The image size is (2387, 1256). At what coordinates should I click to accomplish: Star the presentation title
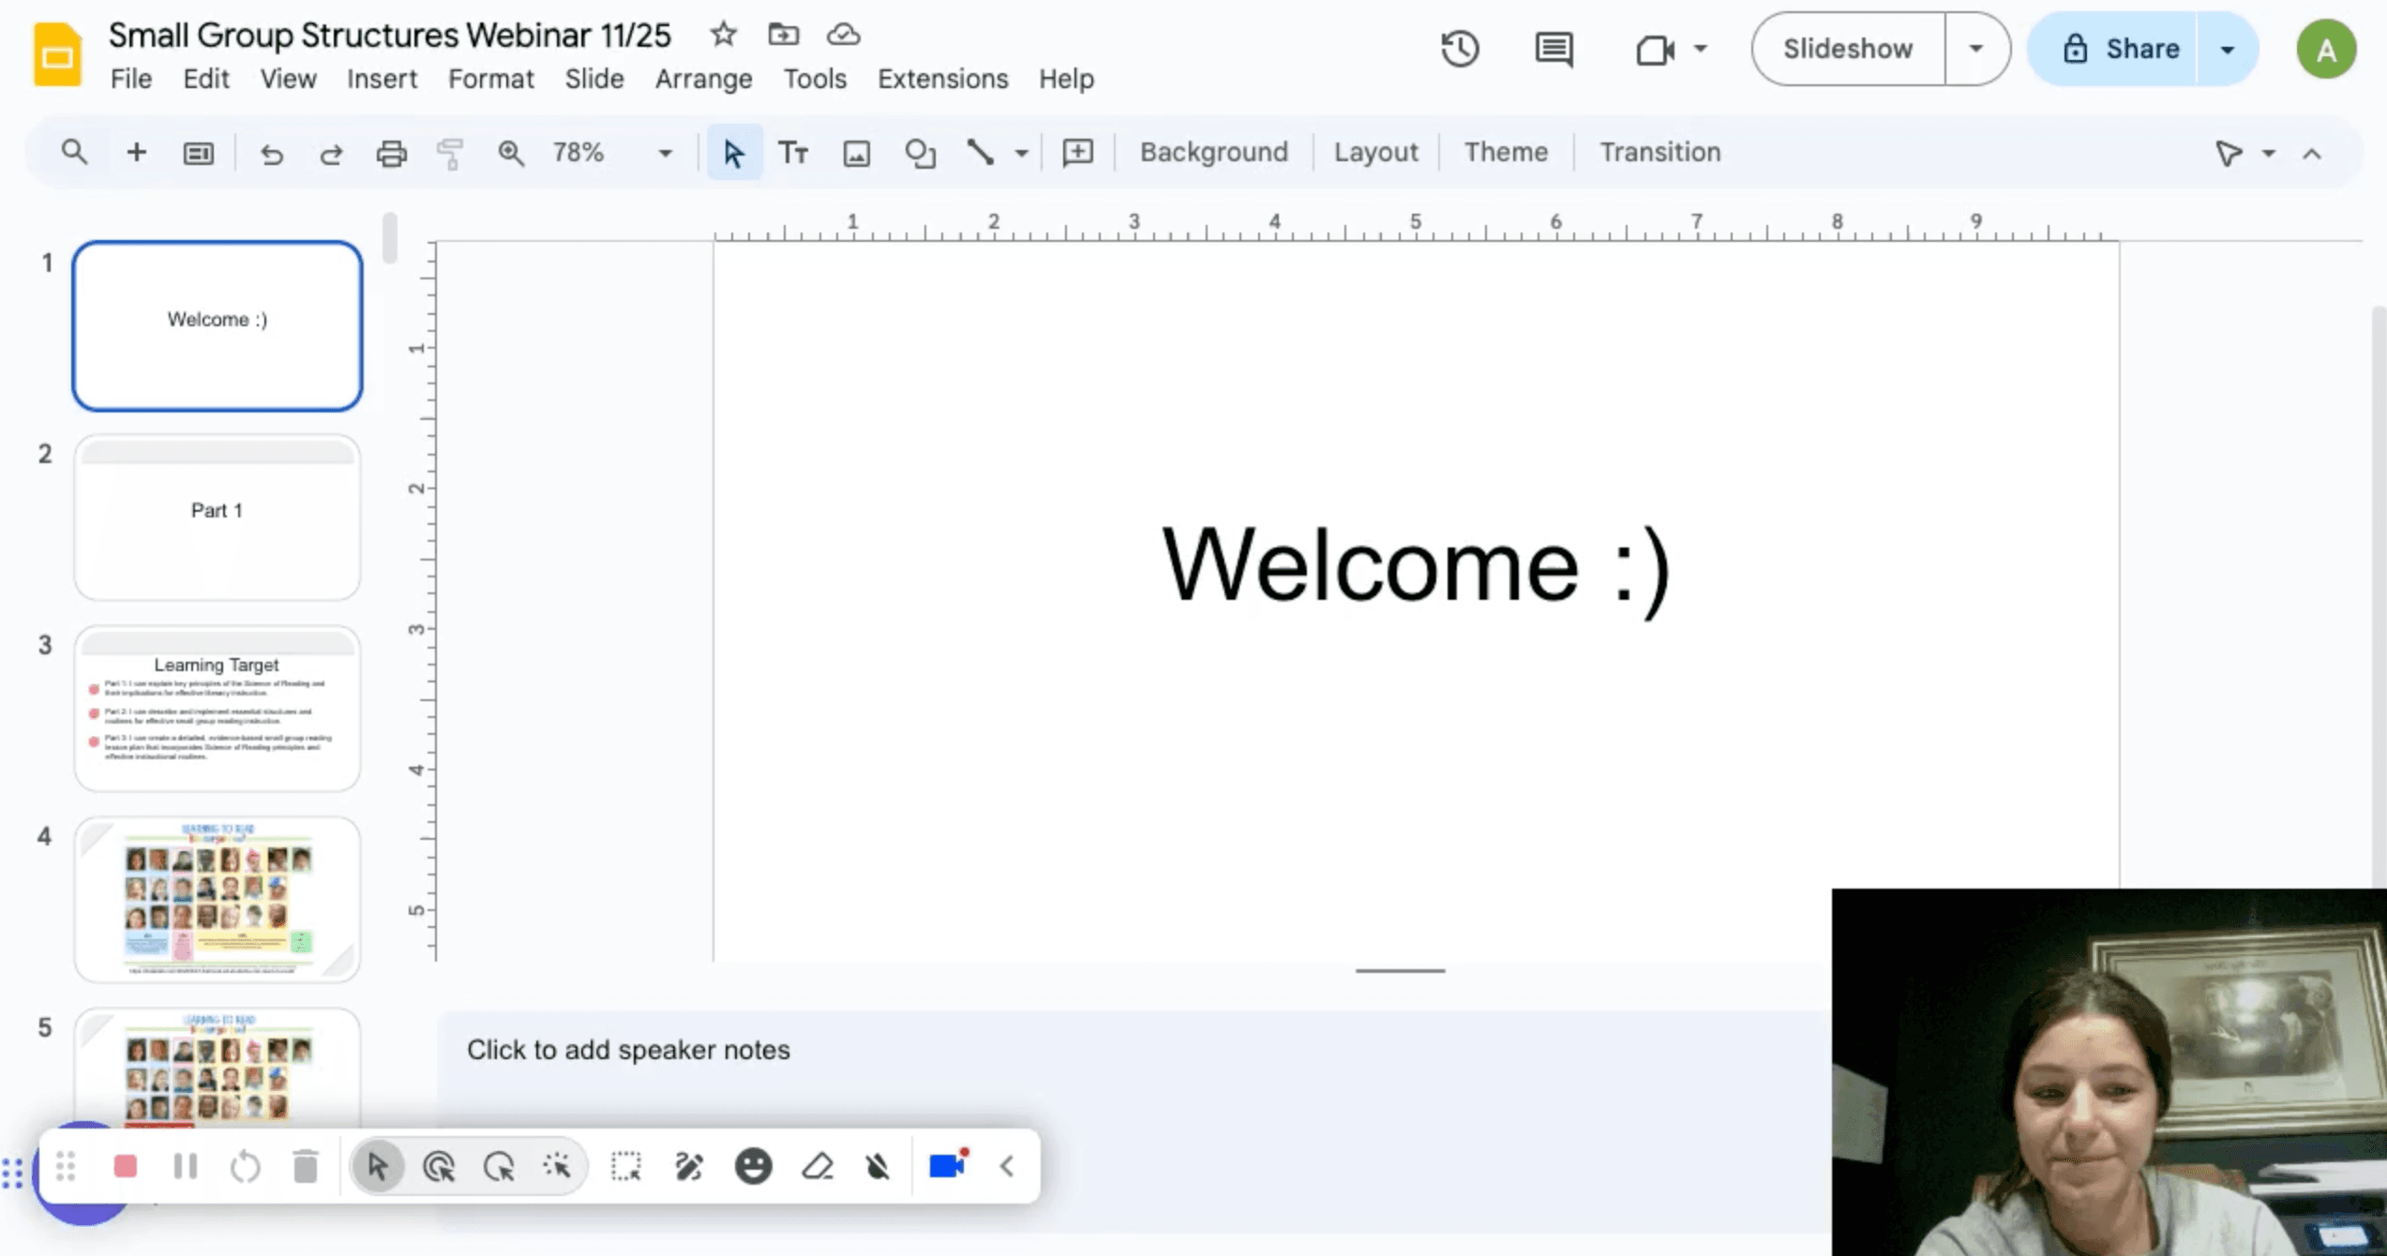pyautogui.click(x=723, y=35)
